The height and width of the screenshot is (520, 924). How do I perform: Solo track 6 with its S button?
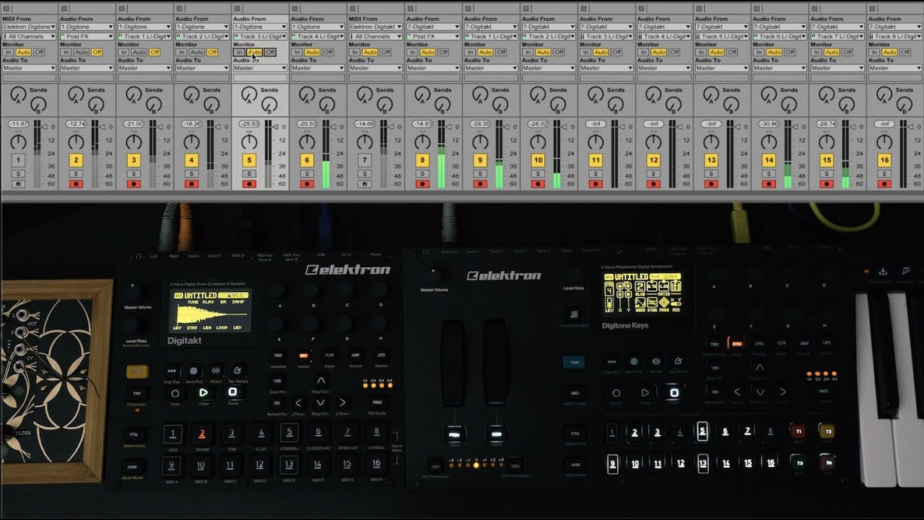(x=307, y=173)
